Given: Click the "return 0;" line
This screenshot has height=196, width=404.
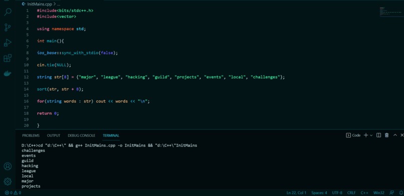Looking at the screenshot, I should [x=48, y=113].
